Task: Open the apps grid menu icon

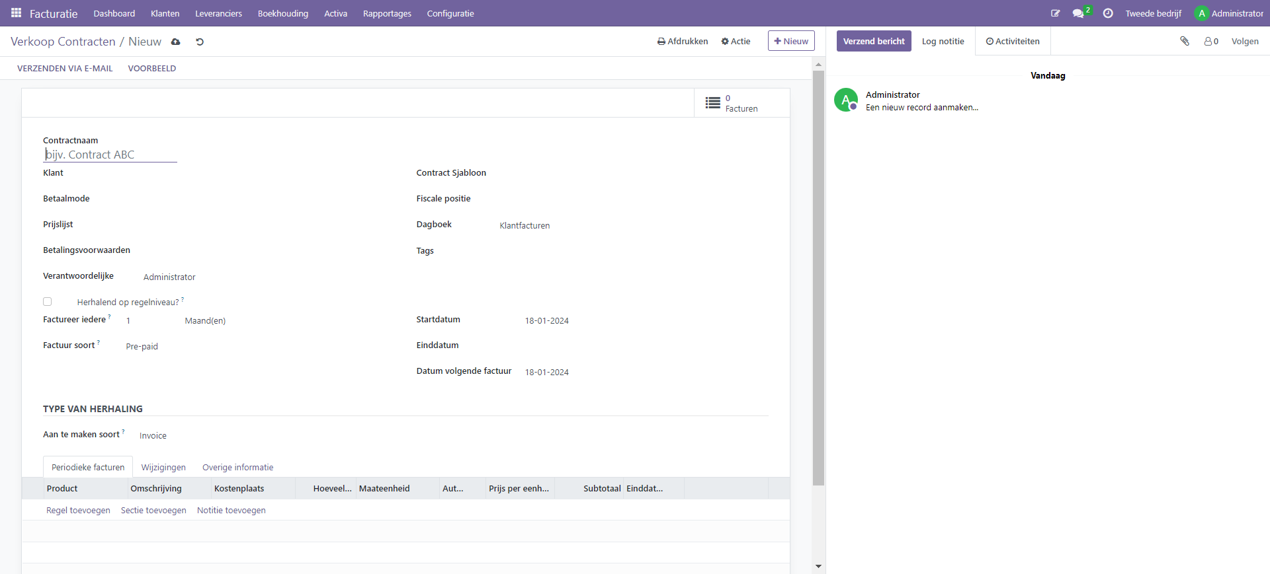Action: click(16, 13)
